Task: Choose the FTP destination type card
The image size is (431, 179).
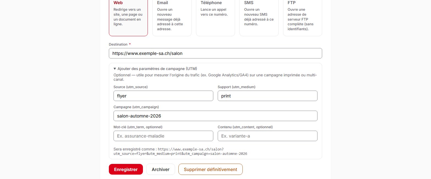Action: tap(303, 18)
